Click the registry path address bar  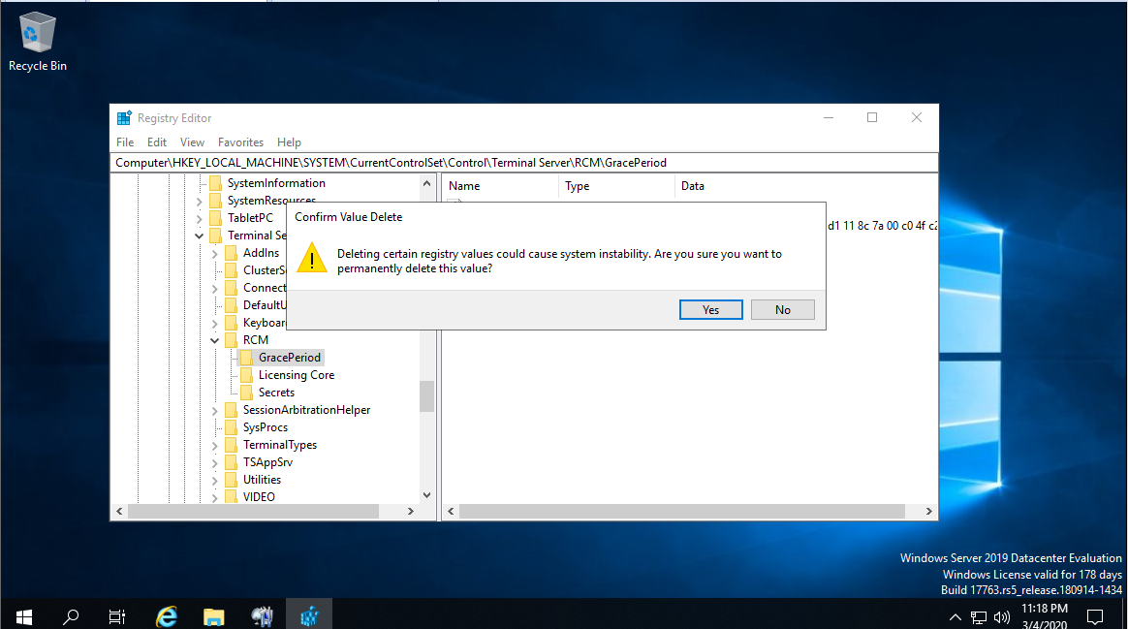523,163
